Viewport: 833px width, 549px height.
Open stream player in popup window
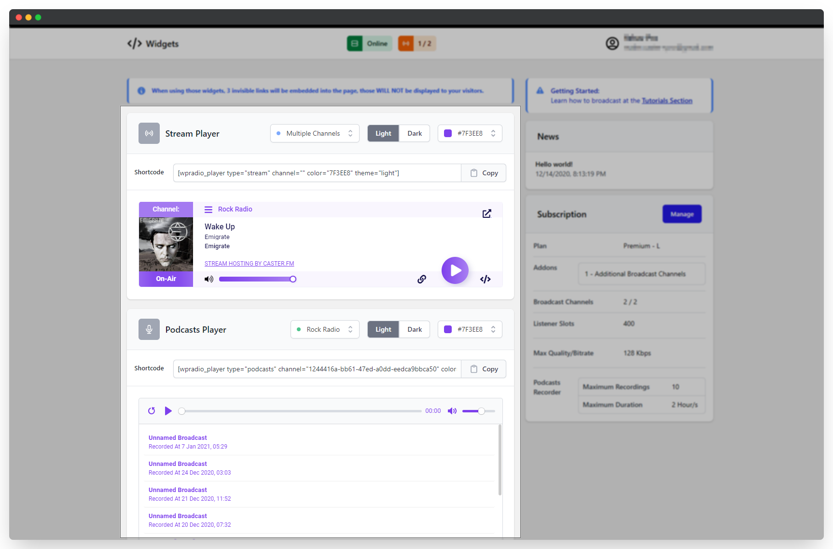487,213
